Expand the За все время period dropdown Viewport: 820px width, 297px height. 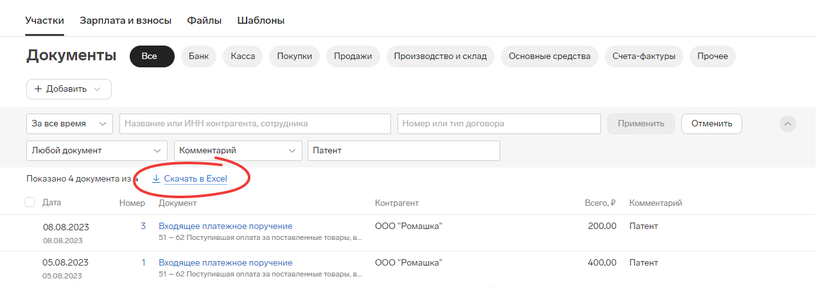point(69,124)
